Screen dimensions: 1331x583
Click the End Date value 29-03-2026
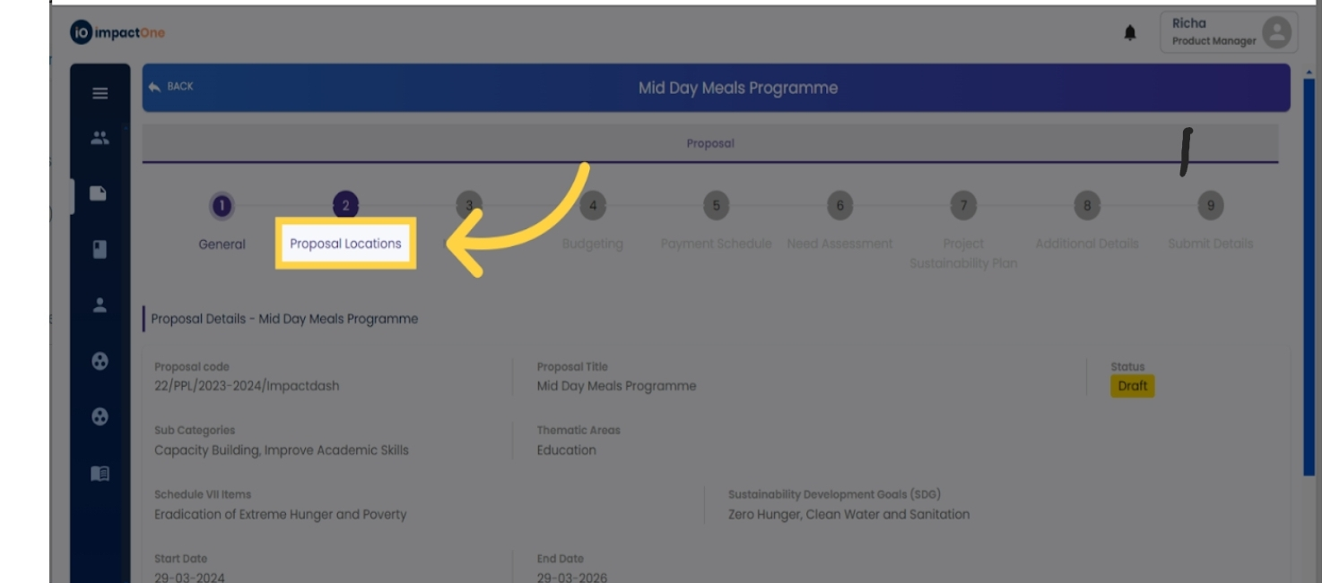click(x=572, y=578)
